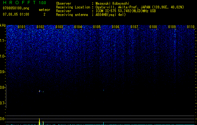The height and width of the screenshot is (125, 197).
Task: Click the Receiver label
Action: pos(64,11)
